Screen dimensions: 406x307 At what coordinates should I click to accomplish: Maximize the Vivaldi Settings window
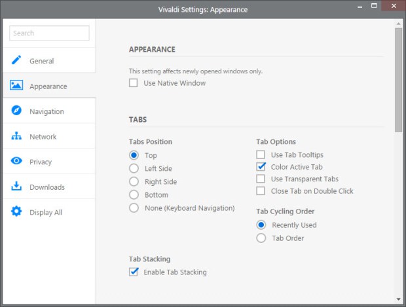point(374,6)
